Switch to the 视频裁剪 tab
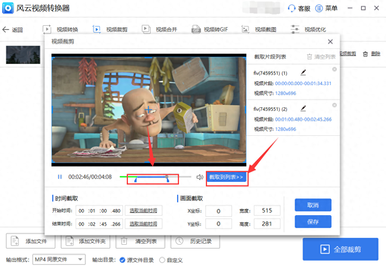 click(110, 29)
